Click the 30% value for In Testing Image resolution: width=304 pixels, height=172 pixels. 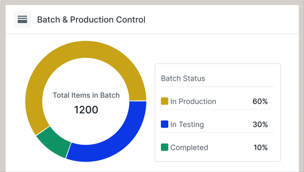(x=260, y=124)
